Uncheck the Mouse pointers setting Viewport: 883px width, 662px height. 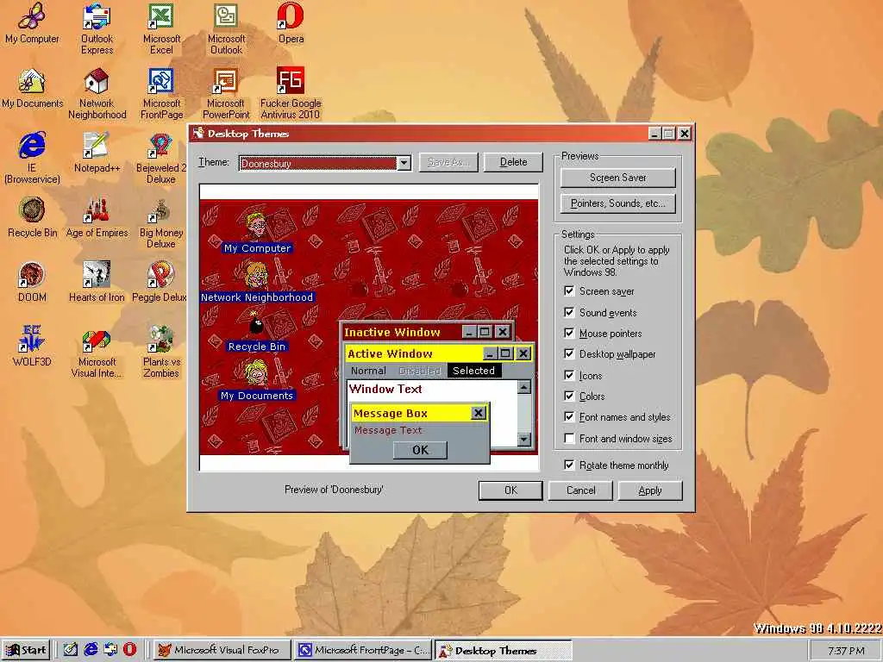coord(569,334)
